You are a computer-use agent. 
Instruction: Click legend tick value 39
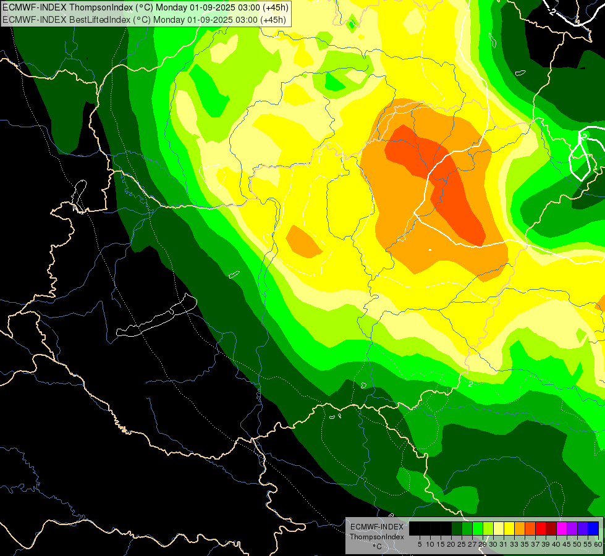[x=546, y=544]
